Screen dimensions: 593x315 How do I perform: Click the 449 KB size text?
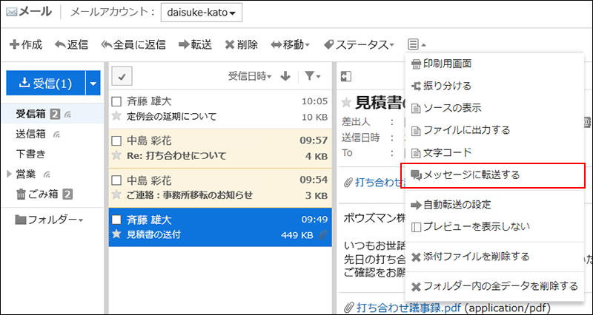click(297, 235)
